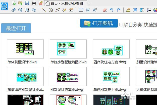Open the color wheel settings icon
Screen dimensions: 157x105
(x=155, y=10)
